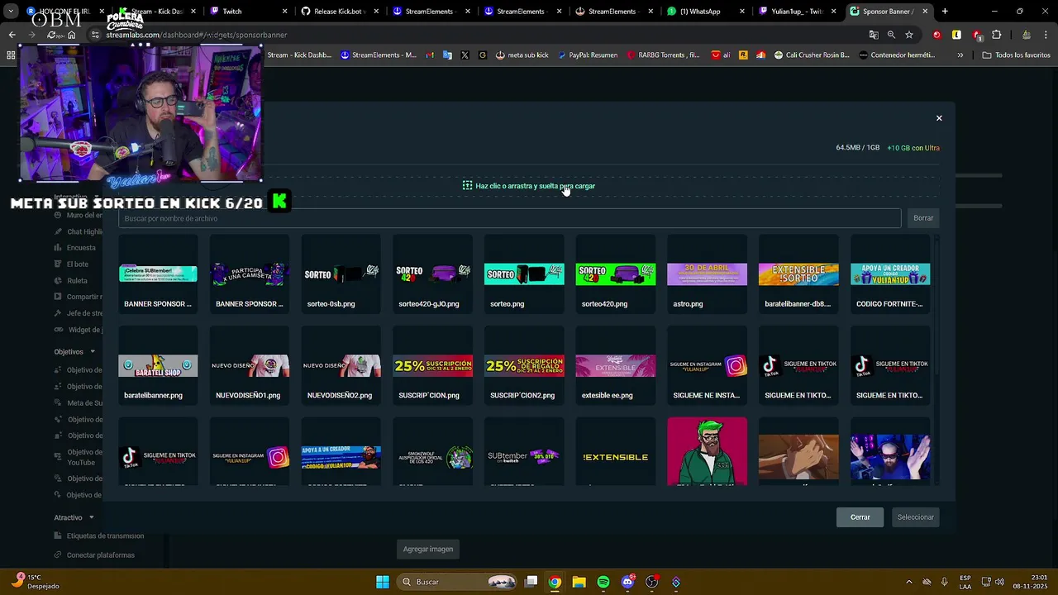Pick the green-haired character thumbnail
1058x595 pixels.
707,451
